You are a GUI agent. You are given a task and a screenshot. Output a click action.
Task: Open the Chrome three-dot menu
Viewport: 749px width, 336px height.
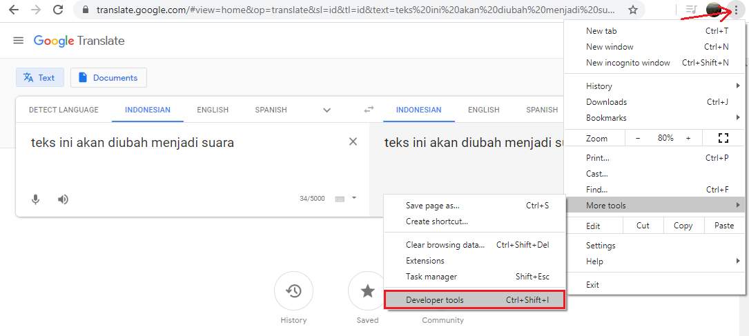(736, 9)
